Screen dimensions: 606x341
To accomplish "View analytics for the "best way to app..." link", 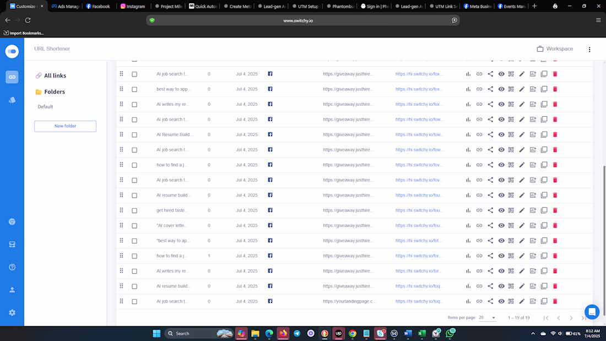I will 468,89.
